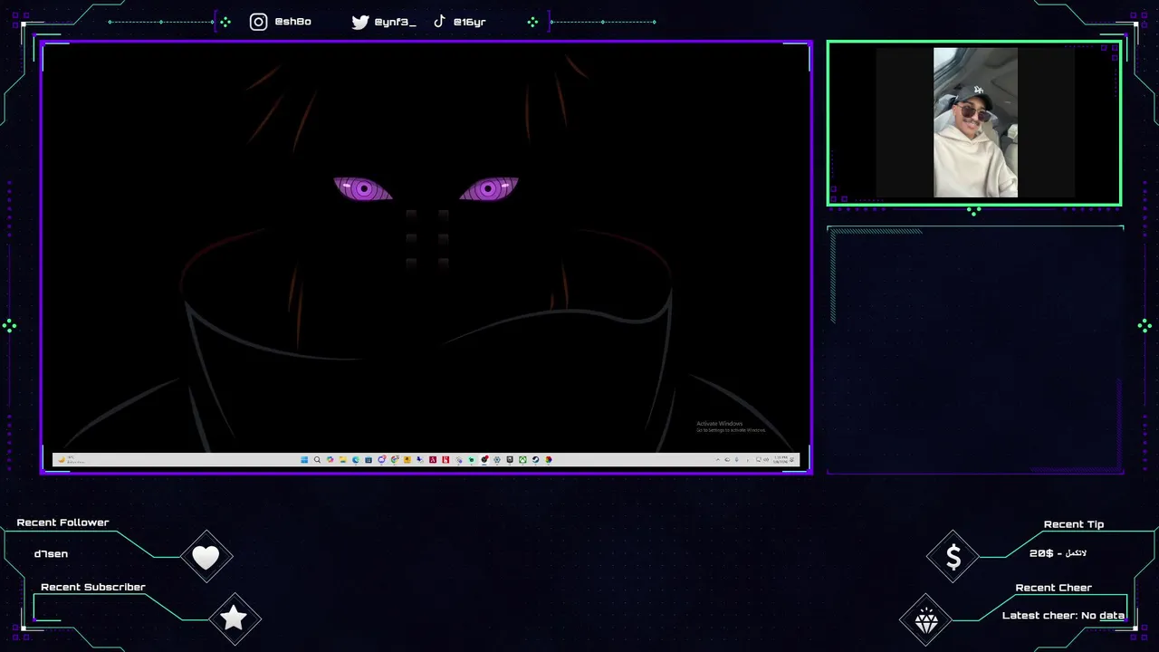This screenshot has width=1159, height=652.
Task: Open the weather widget on taskbar
Action: [x=71, y=460]
